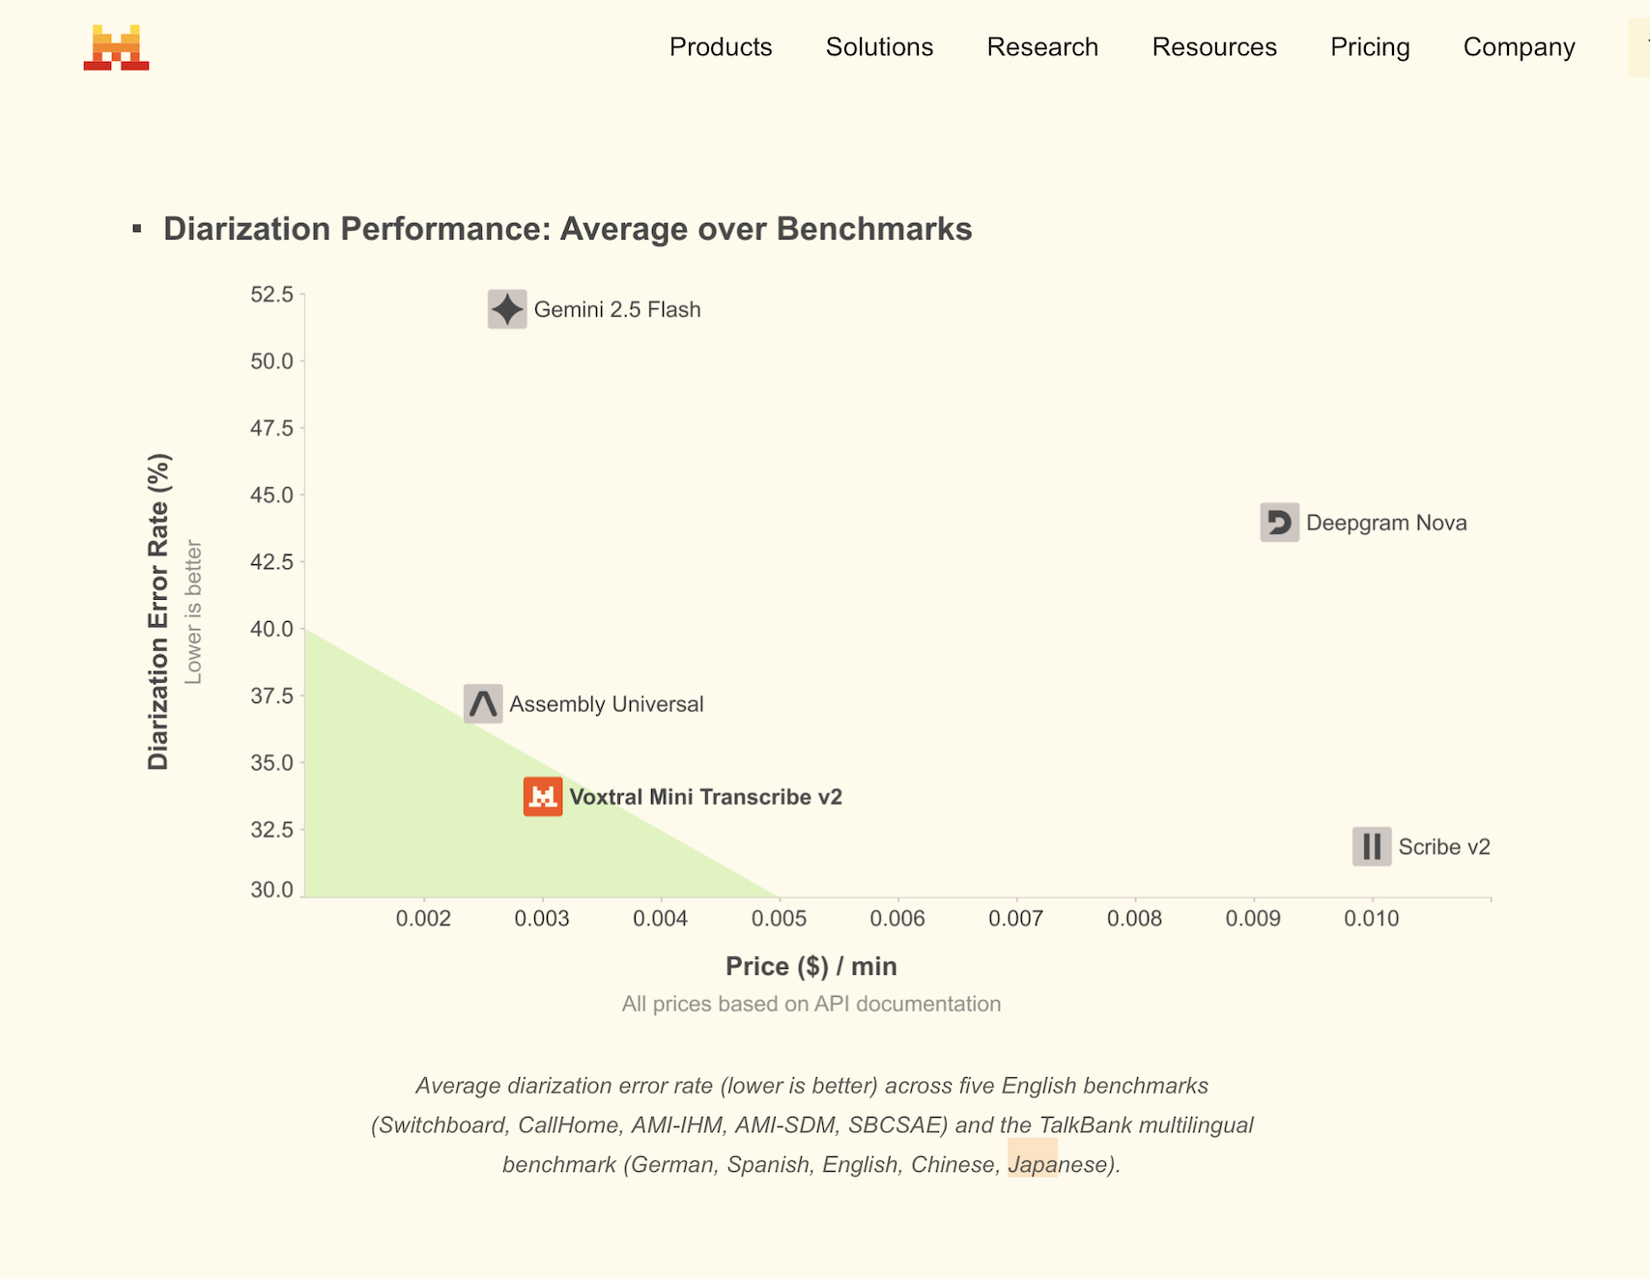1650x1279 pixels.
Task: Select the Assembly Universal chart icon
Action: (483, 704)
